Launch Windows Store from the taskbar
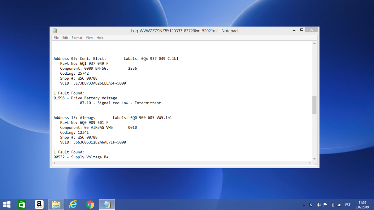Viewport: 374px width, 210px height. [22, 204]
